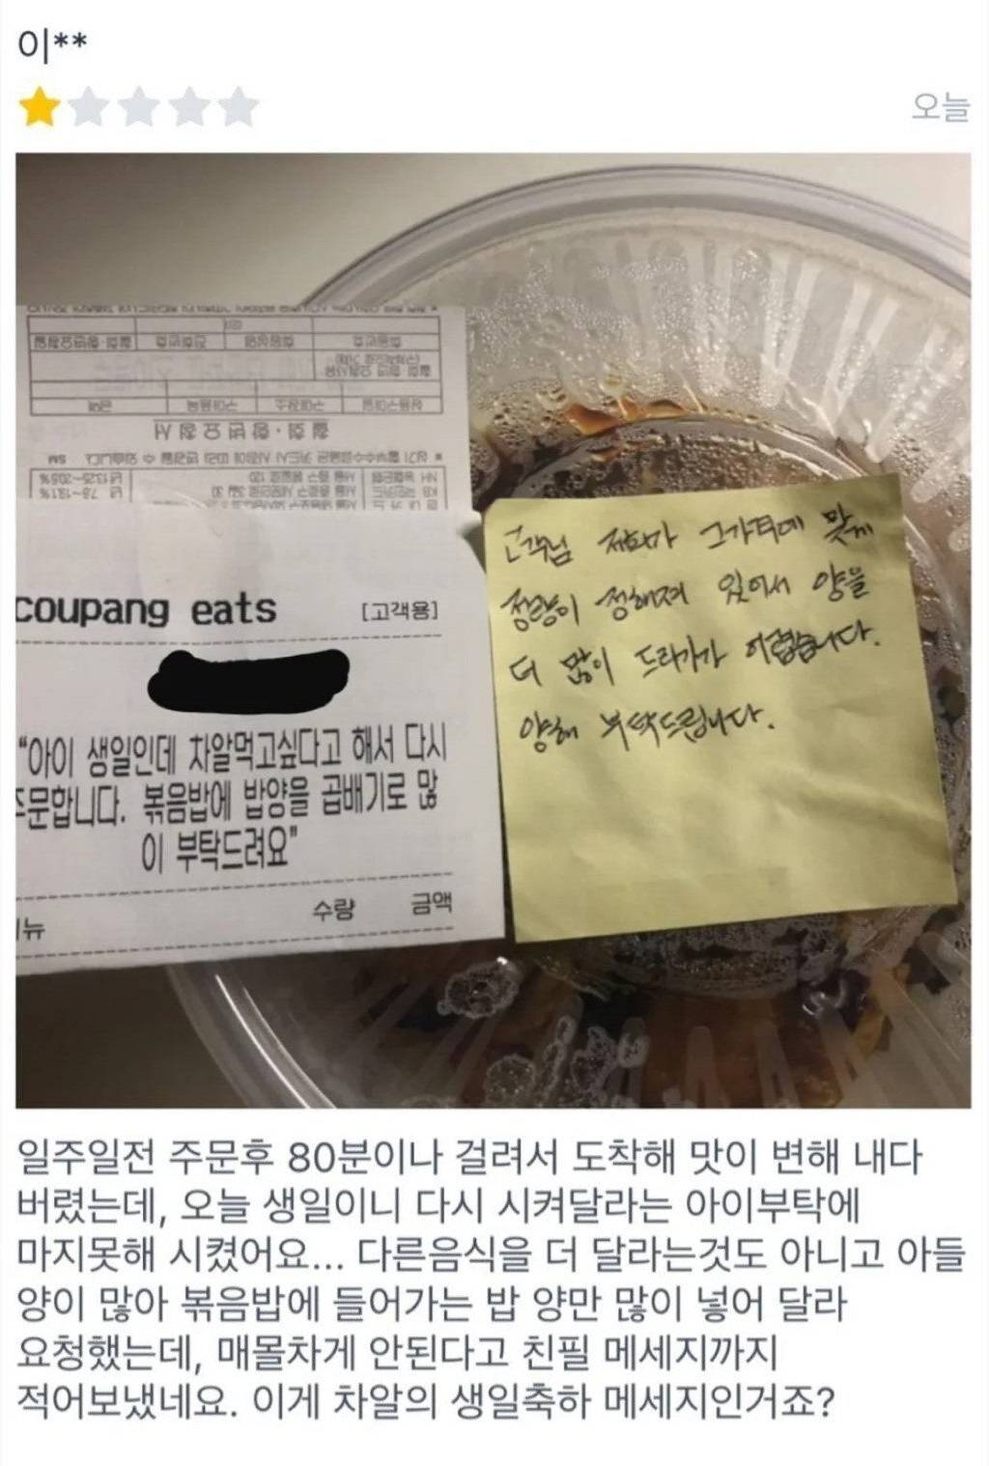
Task: Select the fourth gray rating star
Action: coord(190,107)
